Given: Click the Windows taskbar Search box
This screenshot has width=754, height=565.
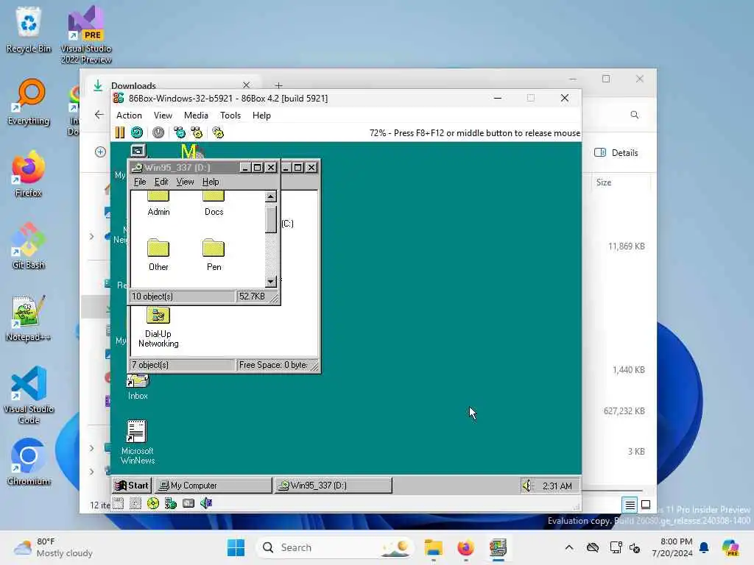Looking at the screenshot, I should pyautogui.click(x=335, y=547).
